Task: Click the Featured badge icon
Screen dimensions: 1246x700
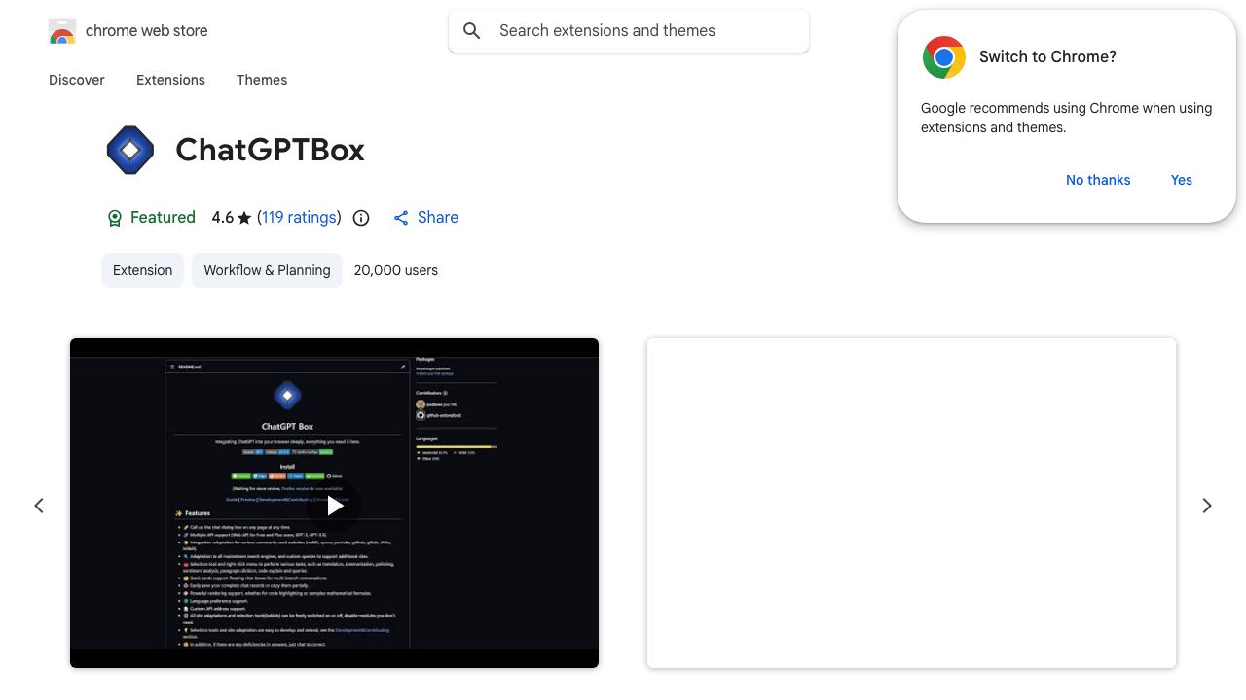Action: [115, 218]
